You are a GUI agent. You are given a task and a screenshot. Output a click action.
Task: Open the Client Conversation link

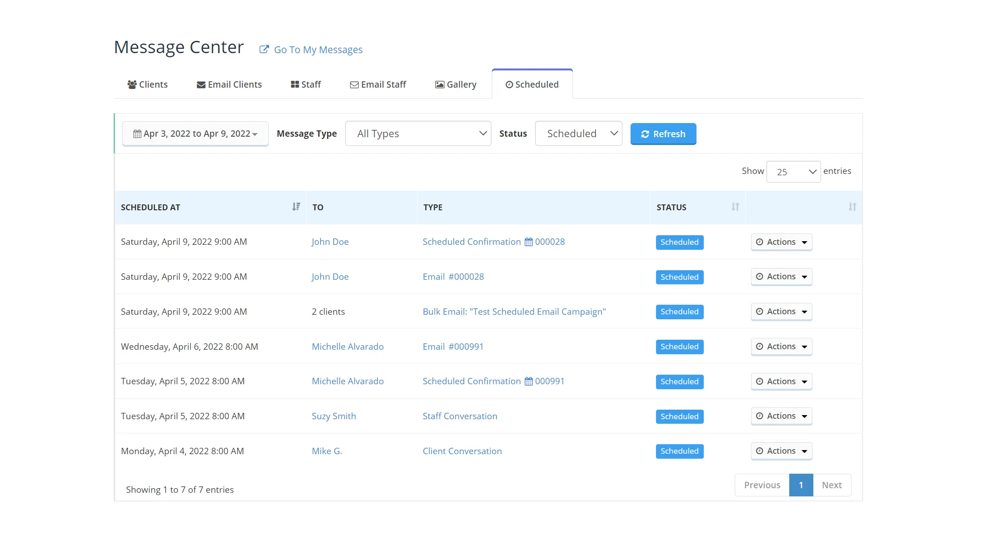462,451
